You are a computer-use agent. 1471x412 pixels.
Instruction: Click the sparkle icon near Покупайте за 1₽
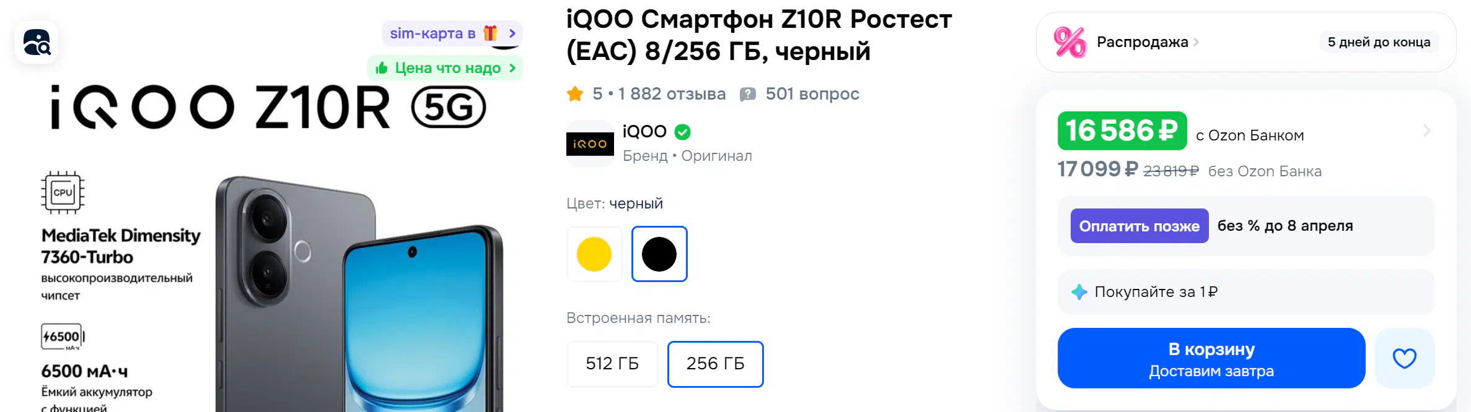(x=1079, y=292)
